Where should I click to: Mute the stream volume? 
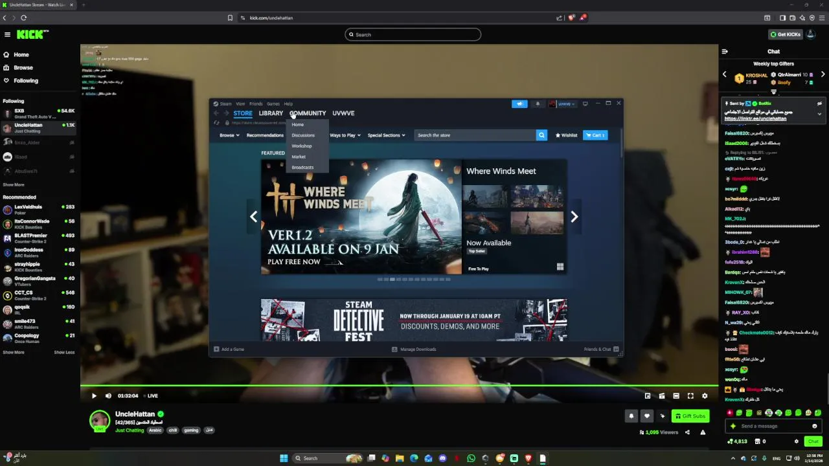pyautogui.click(x=108, y=395)
